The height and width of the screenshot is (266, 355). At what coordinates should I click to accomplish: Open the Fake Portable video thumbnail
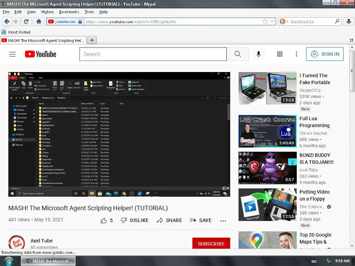click(267, 88)
